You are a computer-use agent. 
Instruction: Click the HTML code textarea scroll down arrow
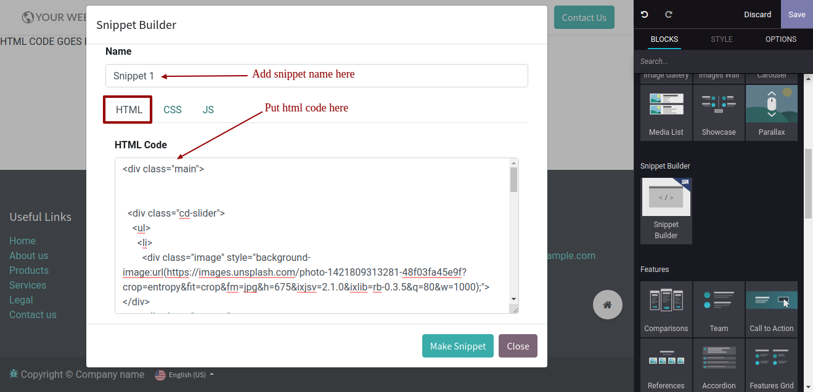pos(513,299)
